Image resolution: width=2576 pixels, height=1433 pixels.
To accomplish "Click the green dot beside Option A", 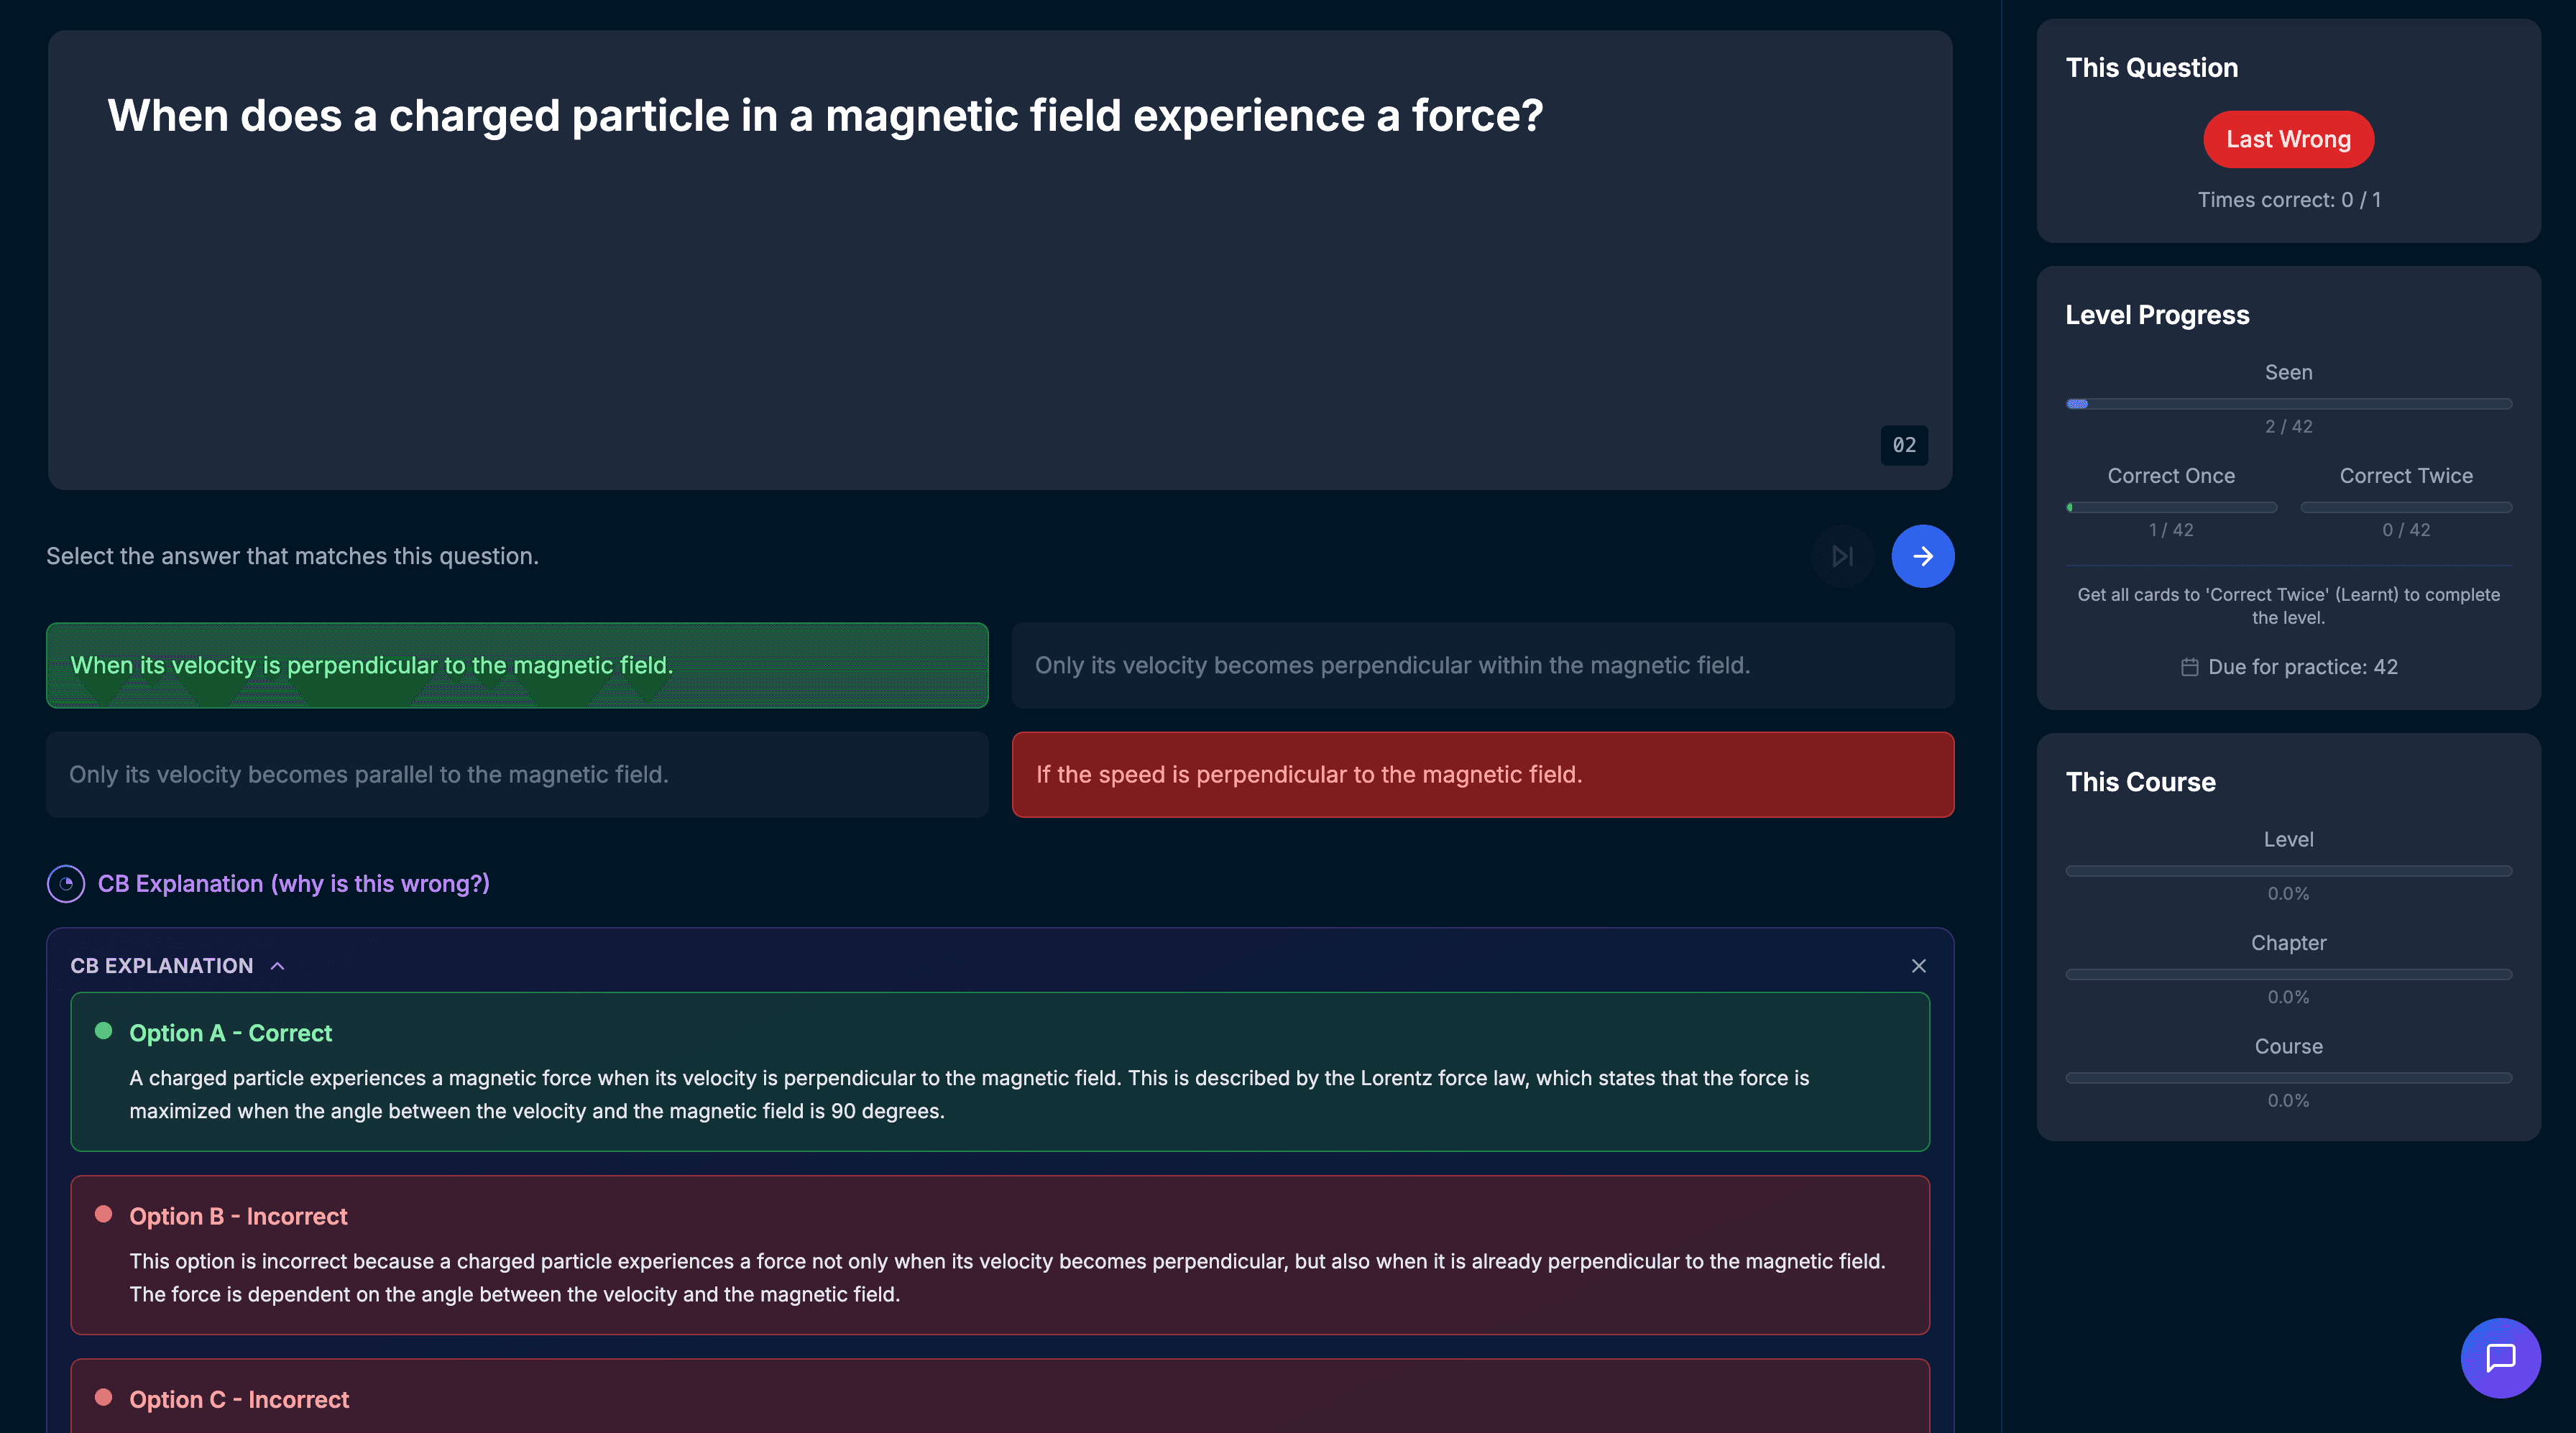I will (x=103, y=1031).
